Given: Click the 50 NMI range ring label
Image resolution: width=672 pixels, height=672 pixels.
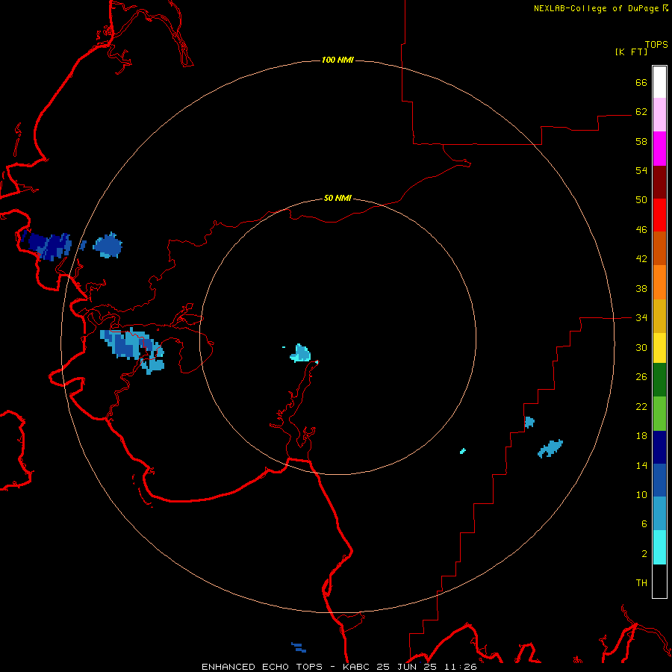Looking at the screenshot, I should (337, 198).
